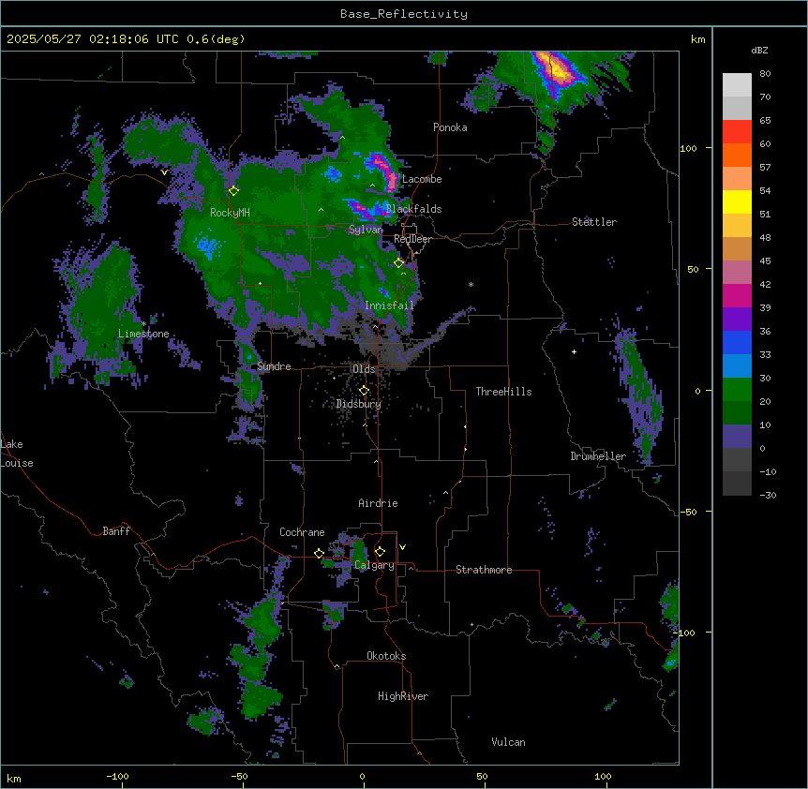Click the Airdrie city label

pos(378,503)
